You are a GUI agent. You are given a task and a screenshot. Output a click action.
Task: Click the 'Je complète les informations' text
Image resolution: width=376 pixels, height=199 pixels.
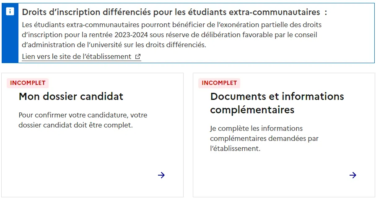click(x=256, y=128)
